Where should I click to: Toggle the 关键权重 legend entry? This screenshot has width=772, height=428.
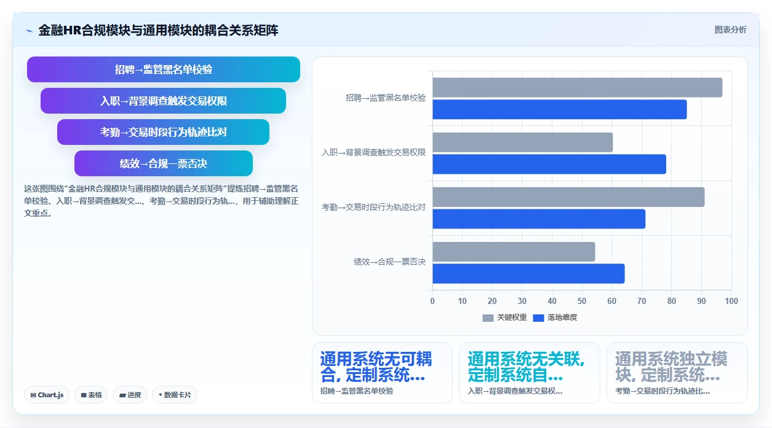504,317
